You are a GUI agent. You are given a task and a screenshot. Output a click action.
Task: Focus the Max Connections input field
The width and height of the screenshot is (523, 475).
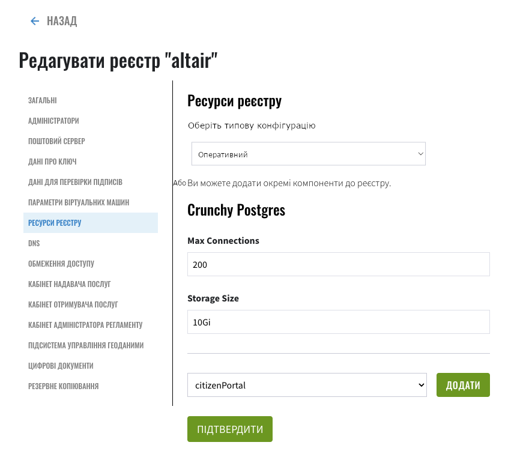coord(339,264)
